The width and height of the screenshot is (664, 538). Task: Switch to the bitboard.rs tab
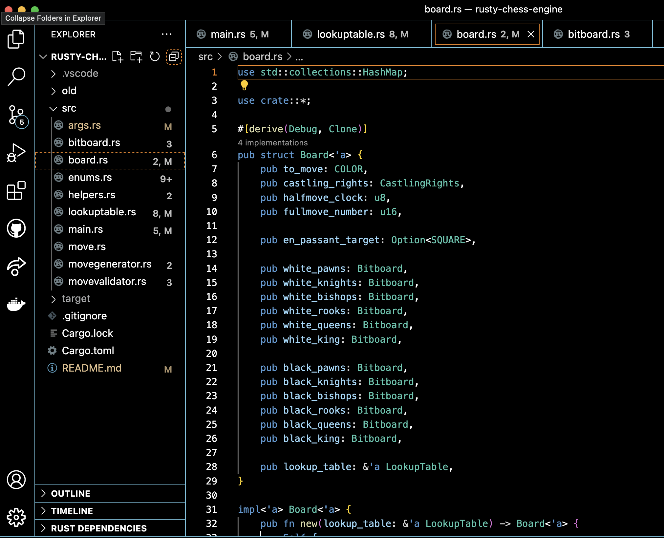(593, 34)
